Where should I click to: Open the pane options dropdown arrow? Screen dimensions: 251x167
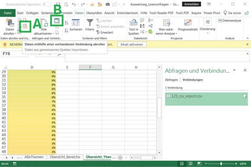pyautogui.click(x=235, y=70)
